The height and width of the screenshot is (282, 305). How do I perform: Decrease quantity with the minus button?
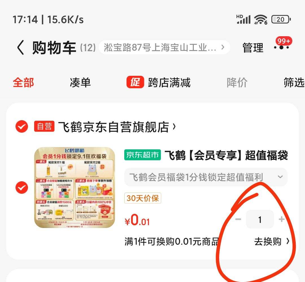tap(238, 219)
